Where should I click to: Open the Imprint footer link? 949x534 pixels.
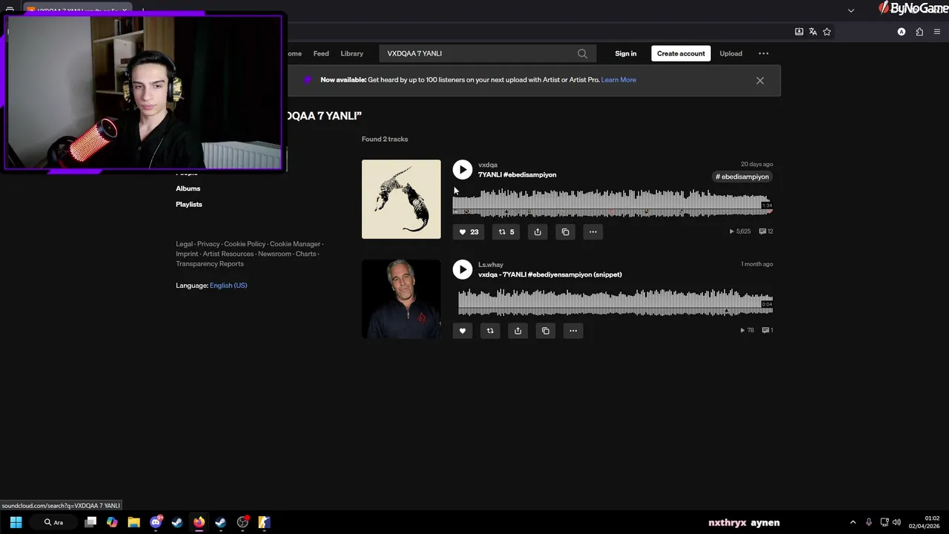click(x=187, y=254)
